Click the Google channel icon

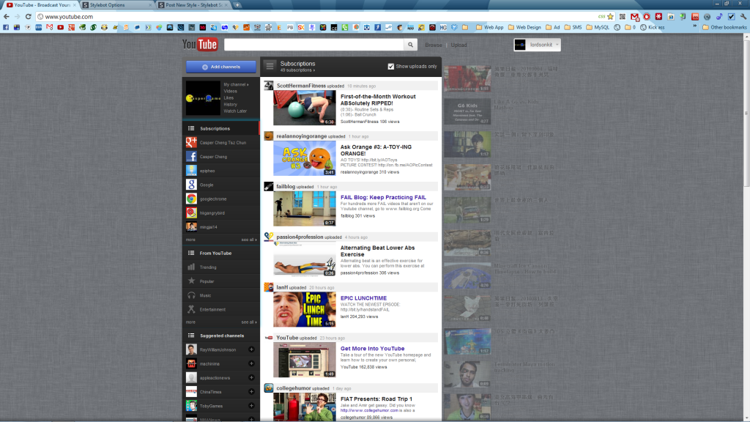191,185
